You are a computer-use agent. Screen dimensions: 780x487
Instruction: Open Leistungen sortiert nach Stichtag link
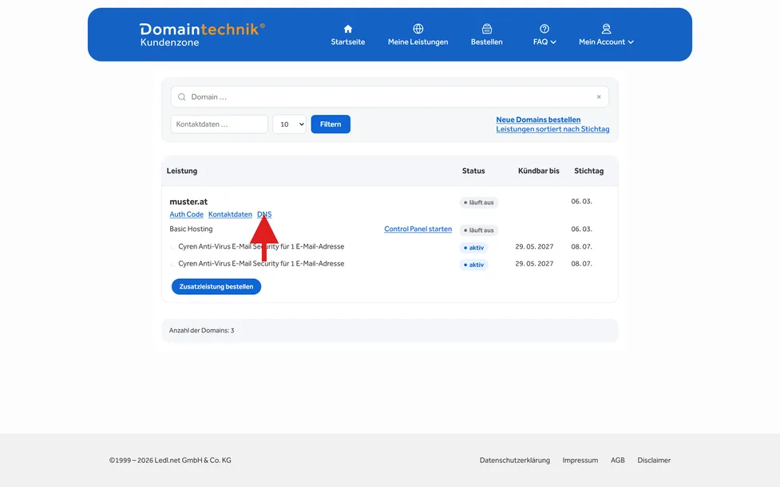552,129
